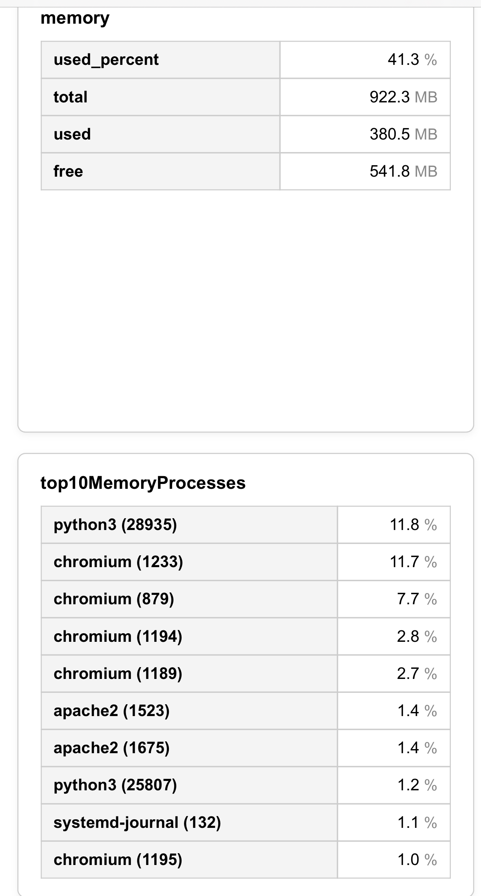The image size is (481, 896).
Task: Select the apache2 (1523) process entry
Action: click(x=111, y=711)
